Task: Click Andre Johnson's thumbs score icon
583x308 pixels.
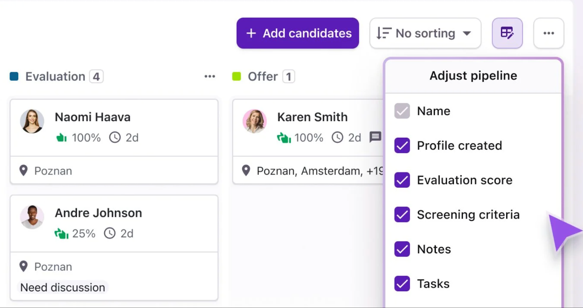Action: [61, 233]
